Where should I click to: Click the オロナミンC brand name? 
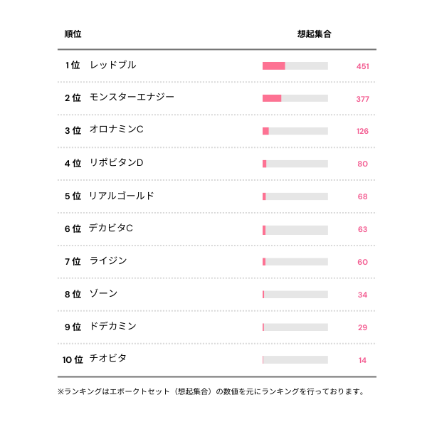tap(117, 130)
